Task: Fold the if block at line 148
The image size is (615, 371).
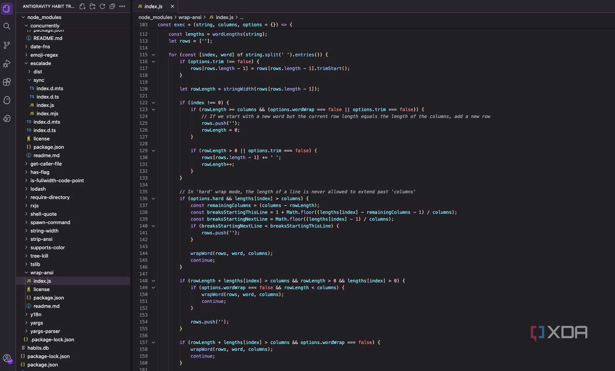Action: (x=153, y=281)
